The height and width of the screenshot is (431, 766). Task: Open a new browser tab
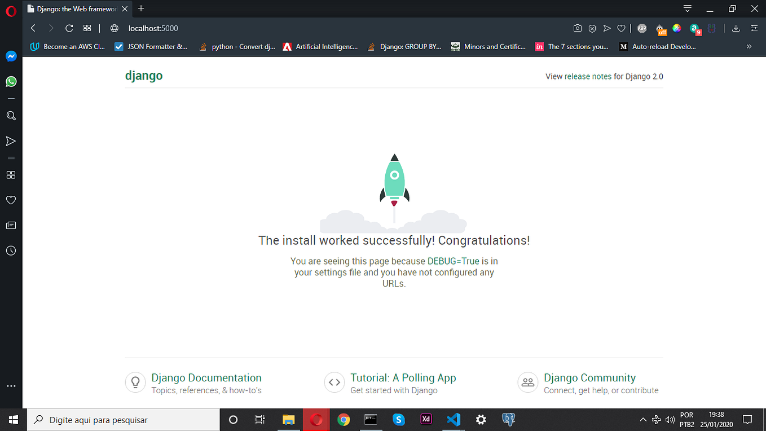pos(140,8)
